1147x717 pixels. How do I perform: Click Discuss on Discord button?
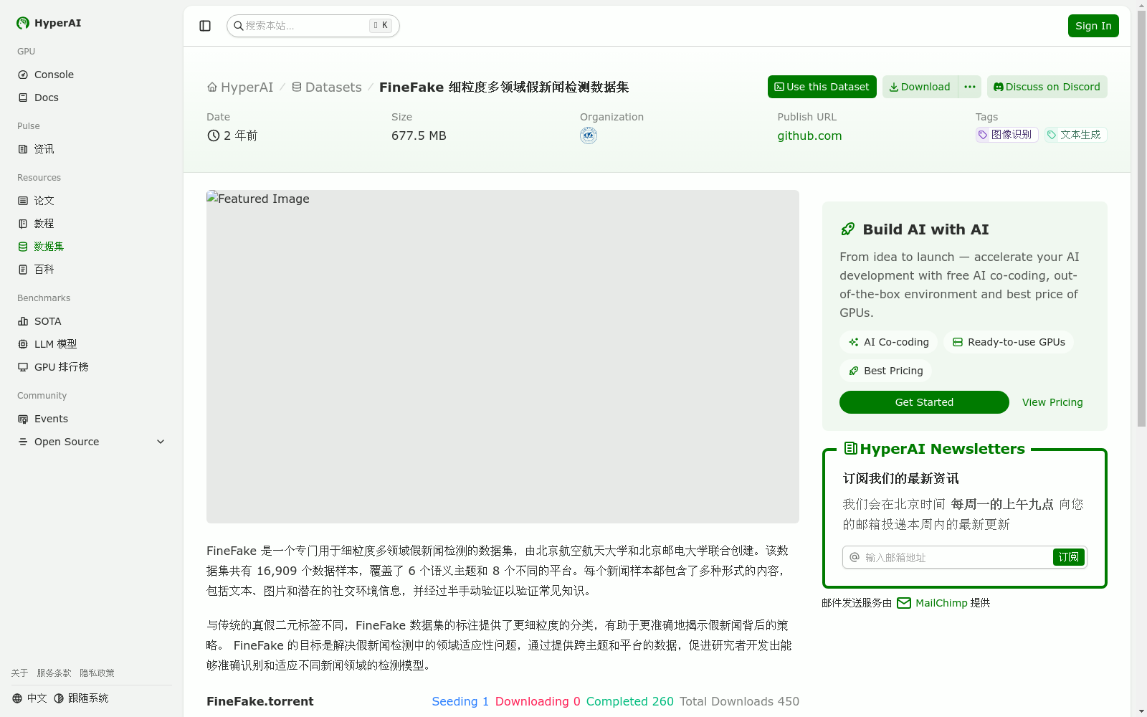click(1047, 87)
